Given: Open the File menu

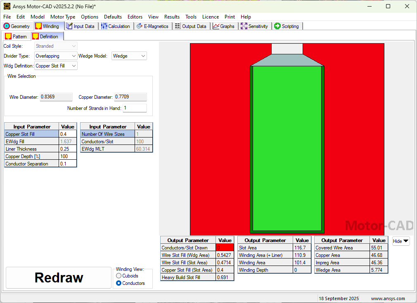Looking at the screenshot, I should 7,17.
